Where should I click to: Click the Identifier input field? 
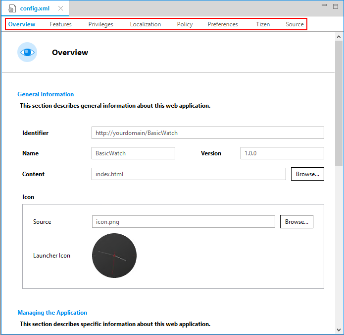pyautogui.click(x=207, y=133)
